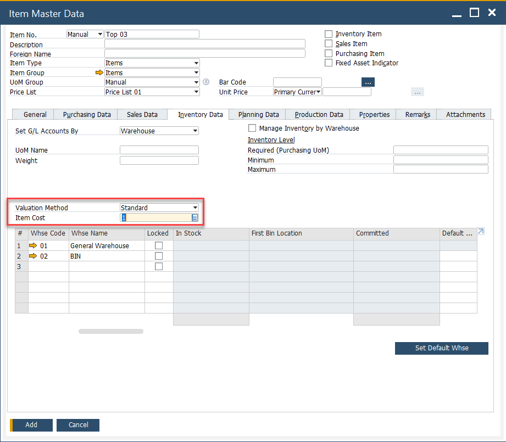506x442 pixels.
Task: Expand the warehouse table view icon
Action: tap(481, 232)
